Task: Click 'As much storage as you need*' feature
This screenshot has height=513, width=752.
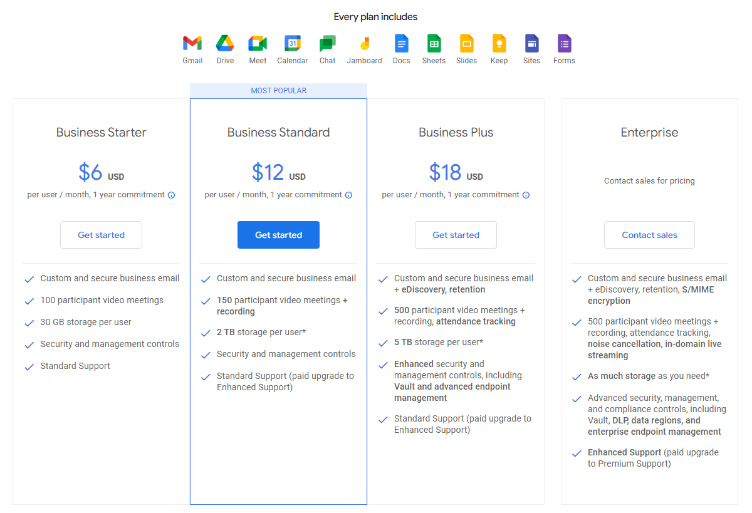Action: (x=649, y=376)
